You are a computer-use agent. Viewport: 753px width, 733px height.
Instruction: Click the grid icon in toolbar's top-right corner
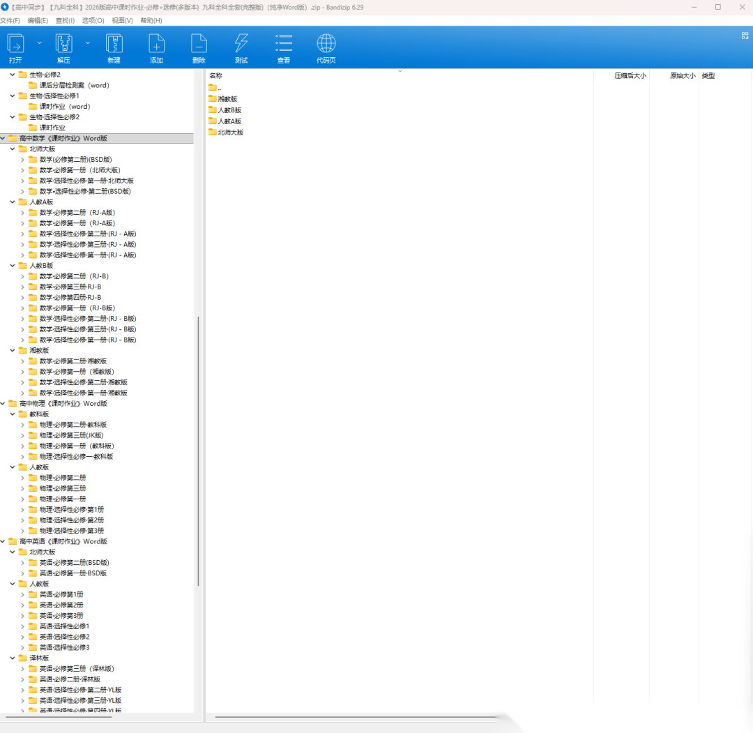click(745, 36)
